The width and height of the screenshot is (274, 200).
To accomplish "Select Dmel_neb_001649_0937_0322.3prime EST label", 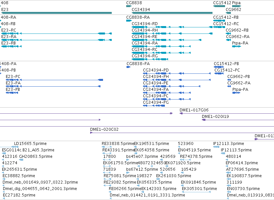I will [40, 182].
